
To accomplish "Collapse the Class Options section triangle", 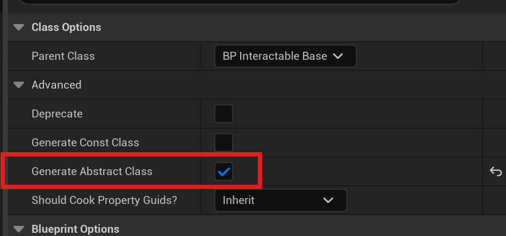I will (19, 27).
